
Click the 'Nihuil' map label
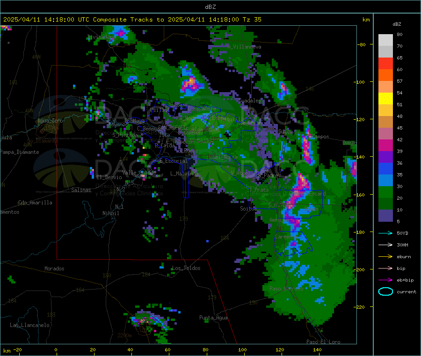pos(110,213)
